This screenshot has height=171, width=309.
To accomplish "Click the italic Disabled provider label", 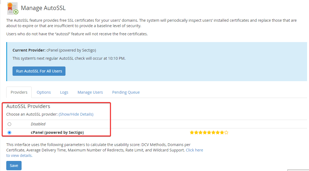I will click(38, 124).
